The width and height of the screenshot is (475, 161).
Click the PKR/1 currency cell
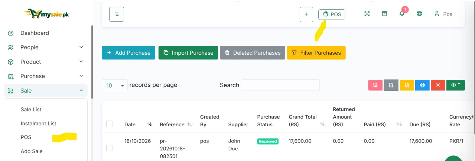(456, 141)
